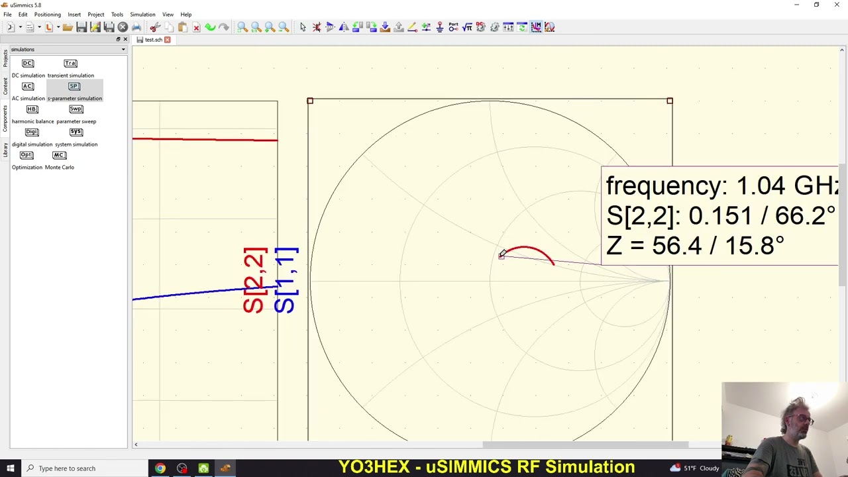Switch to the Library side tab
The width and height of the screenshot is (848, 477).
(x=5, y=150)
